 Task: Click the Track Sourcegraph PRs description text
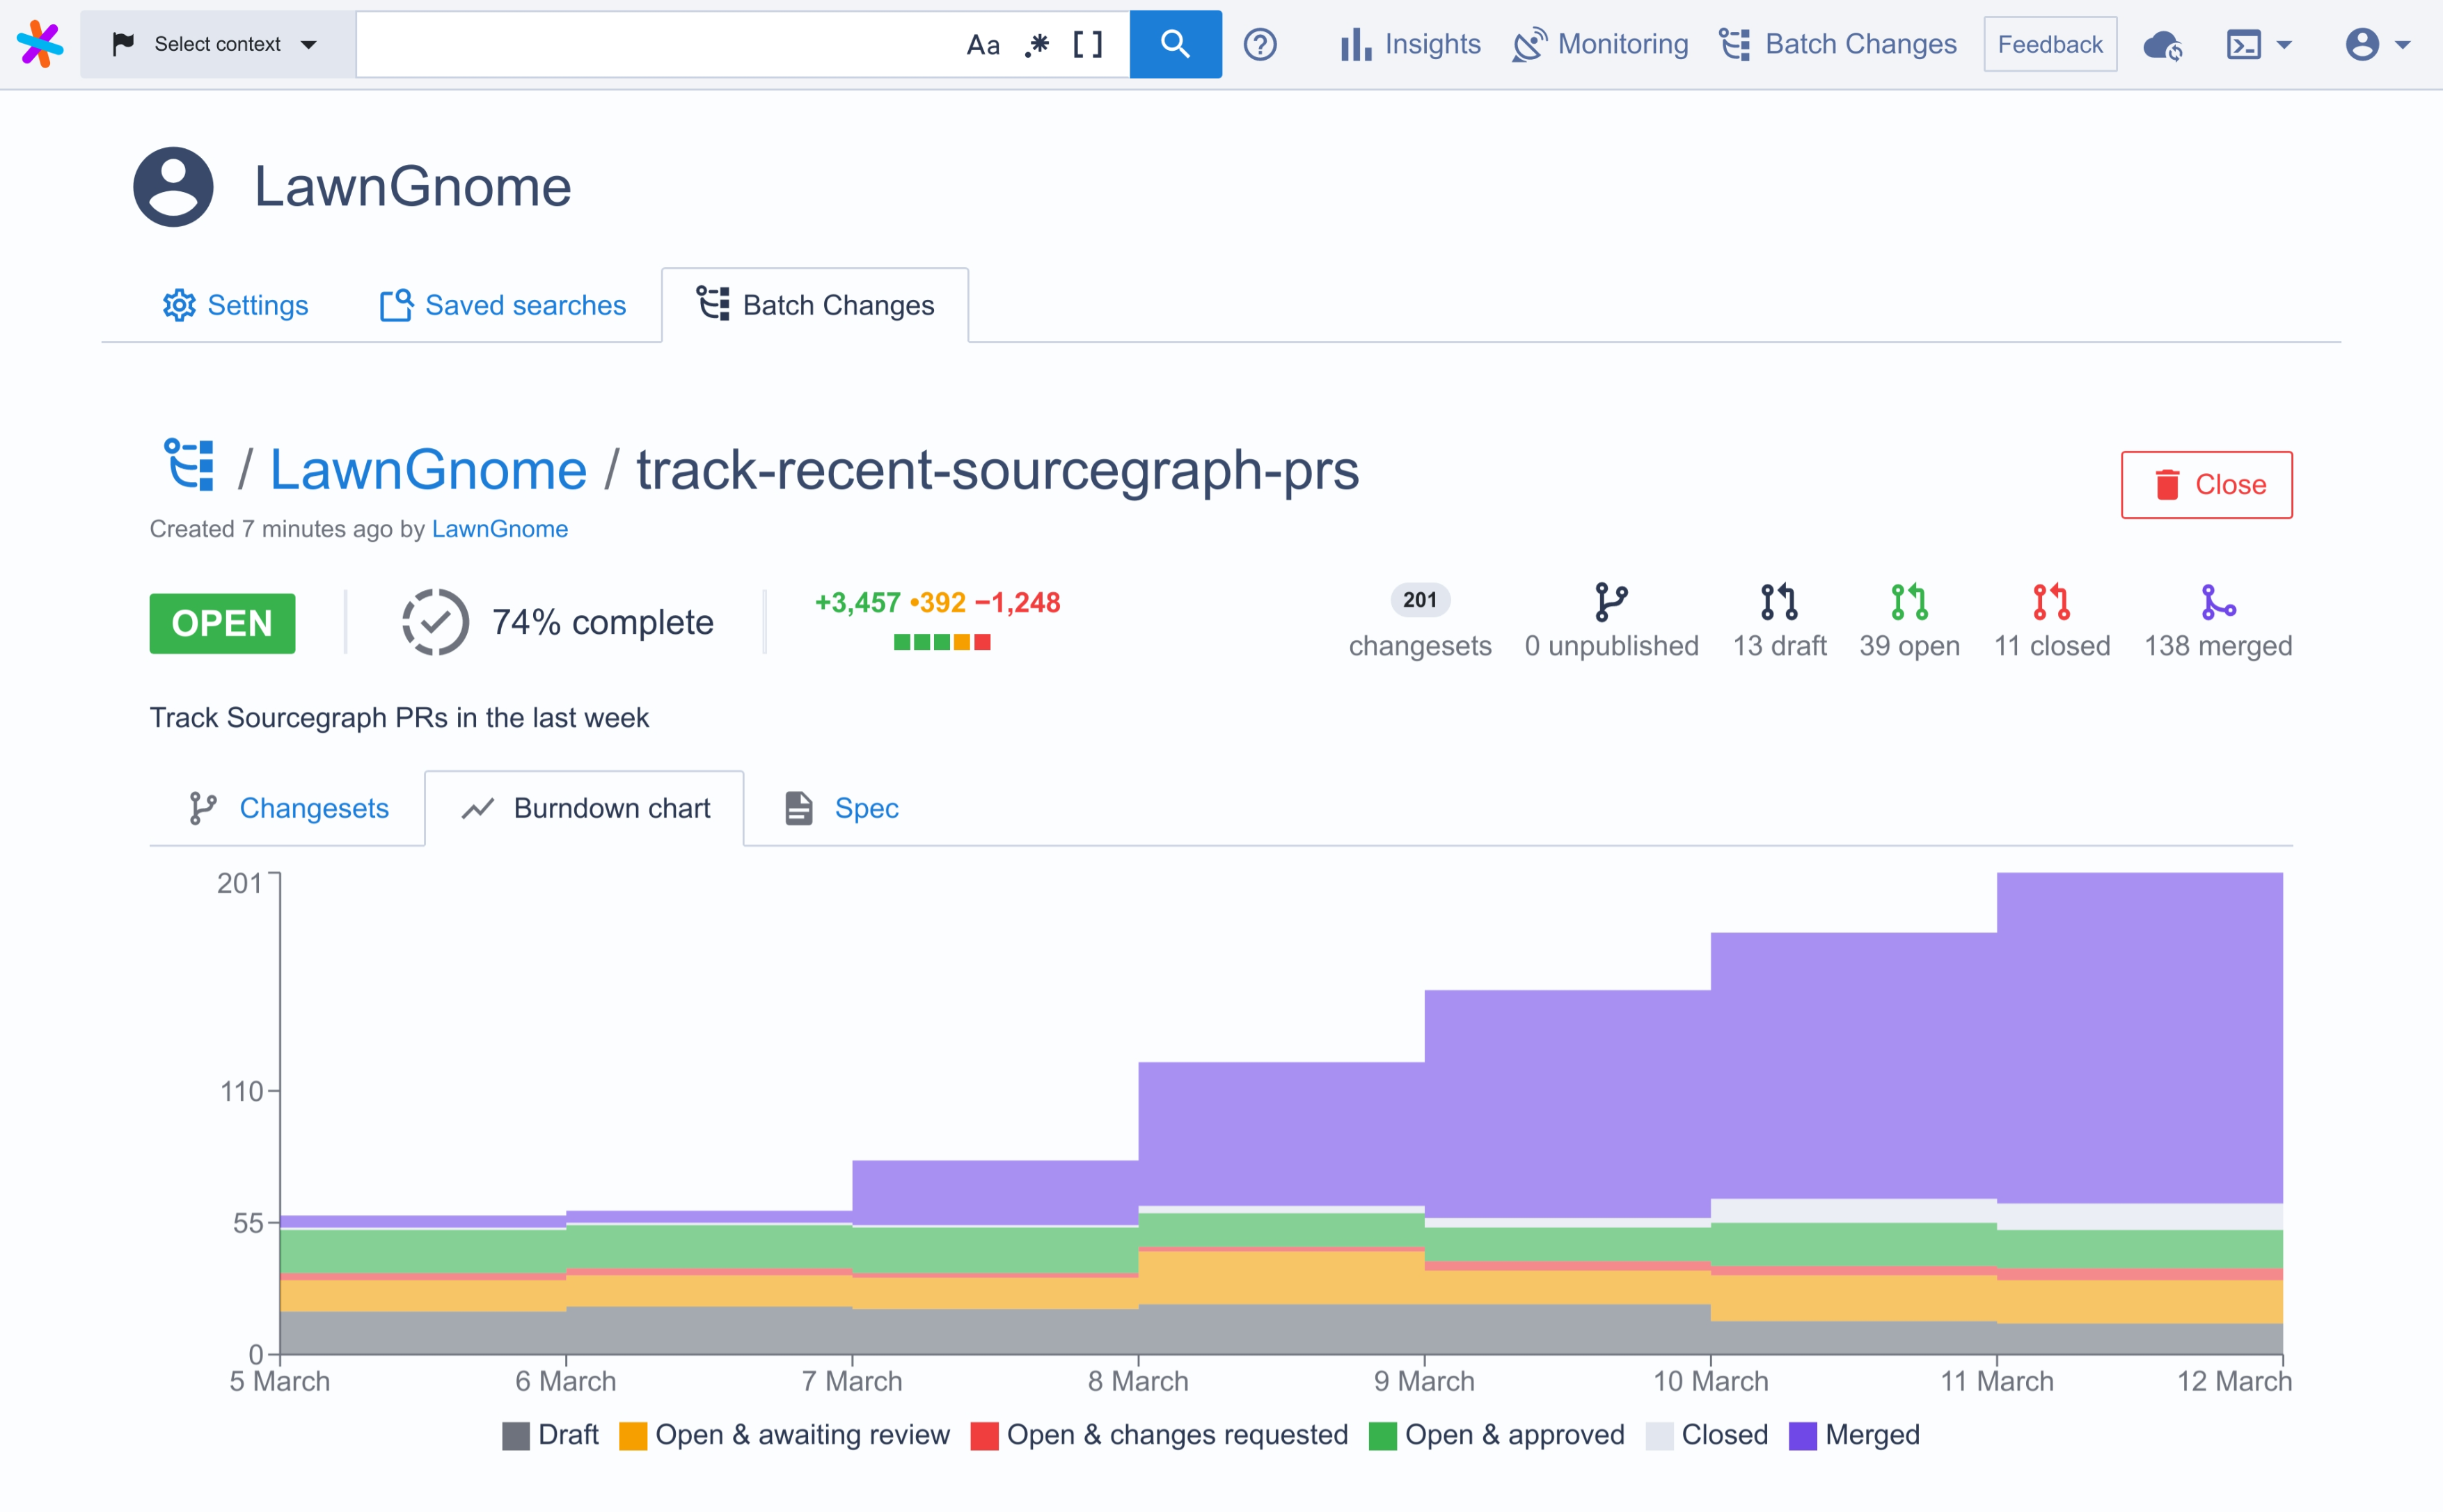coord(399,718)
